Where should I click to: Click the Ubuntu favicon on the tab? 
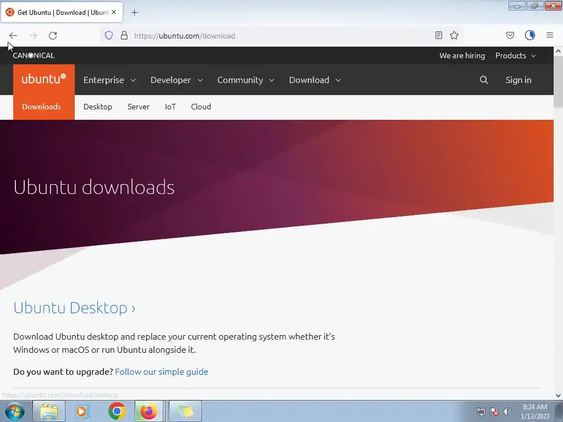[x=10, y=12]
